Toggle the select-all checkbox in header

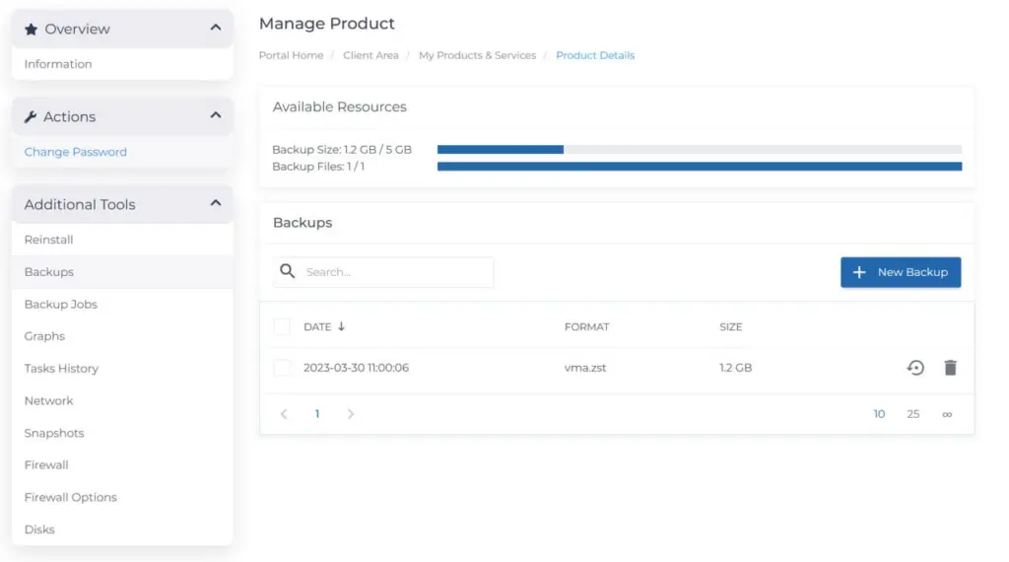tap(282, 326)
